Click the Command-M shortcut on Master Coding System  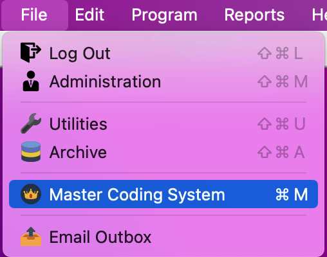[x=292, y=195]
